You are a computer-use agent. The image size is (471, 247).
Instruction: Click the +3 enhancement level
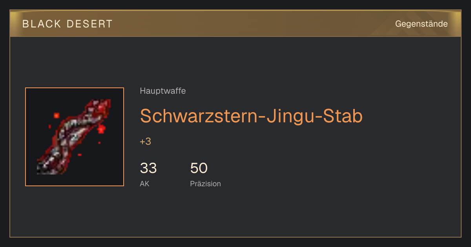click(145, 142)
